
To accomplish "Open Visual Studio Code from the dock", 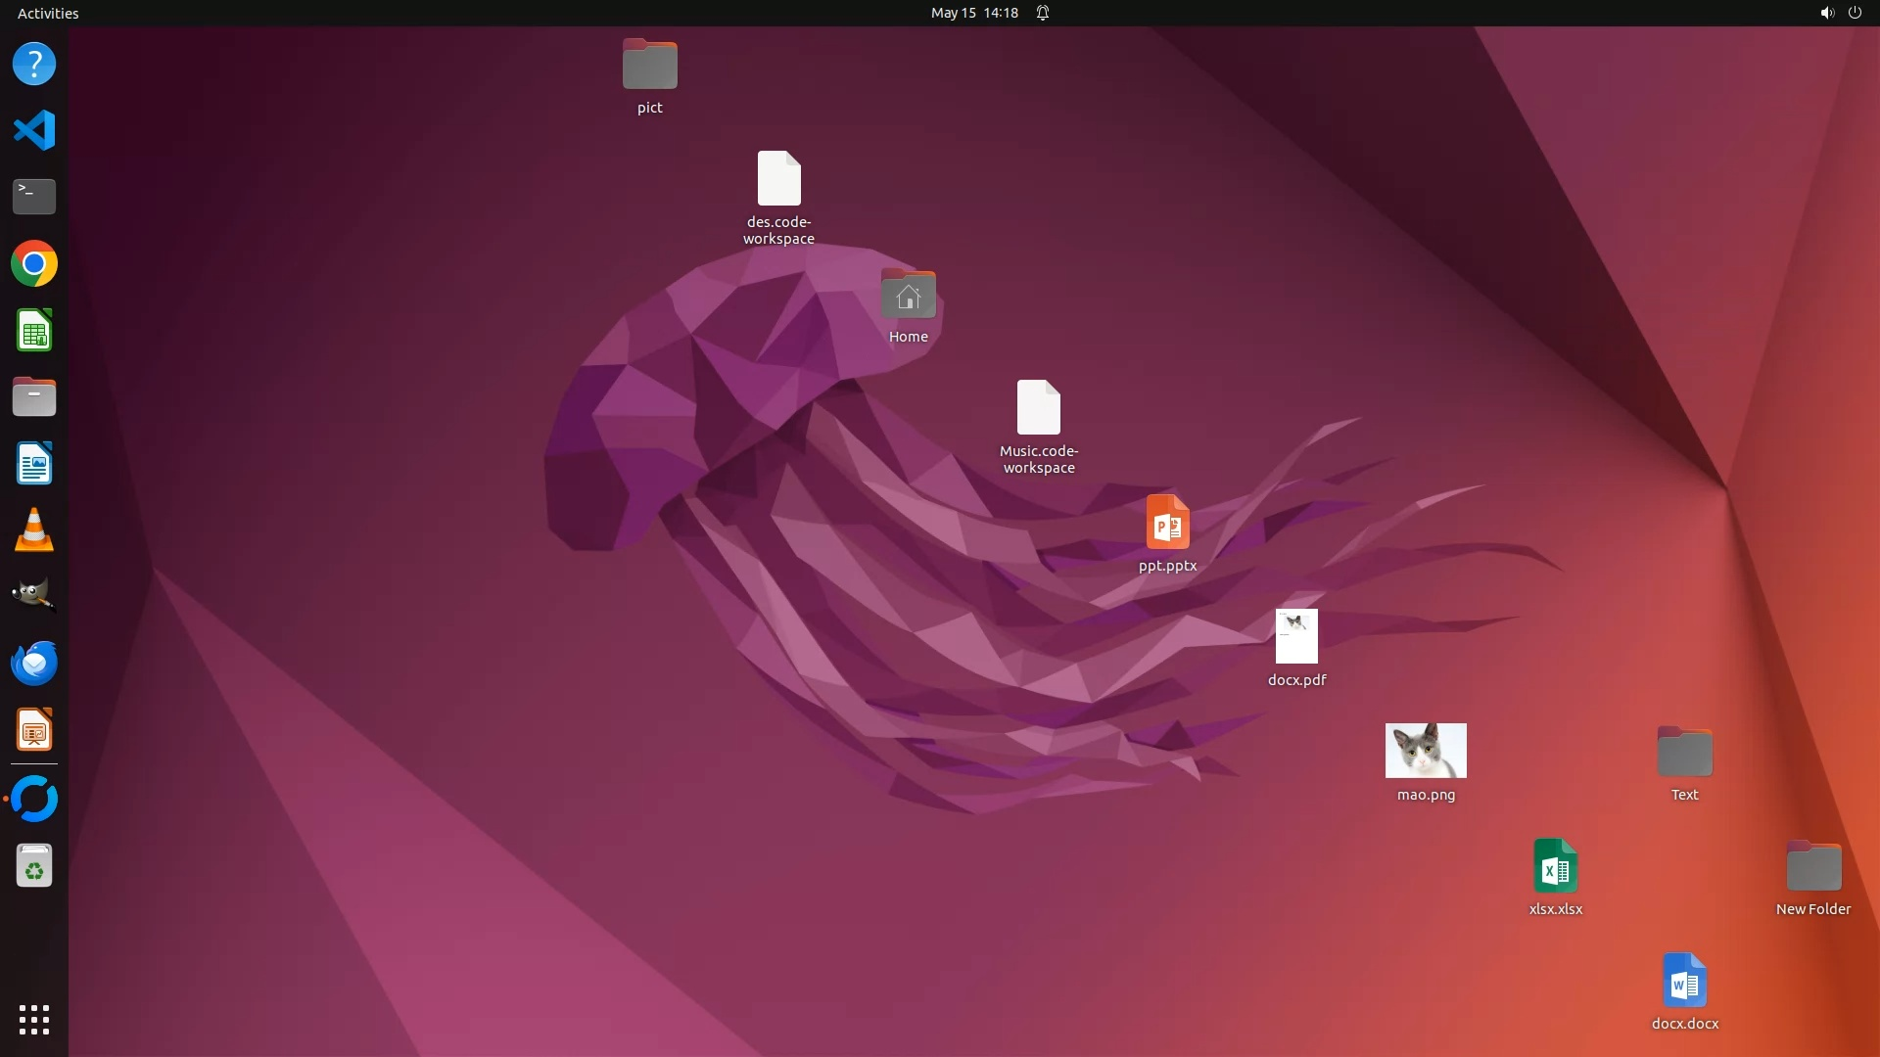I will pyautogui.click(x=34, y=130).
